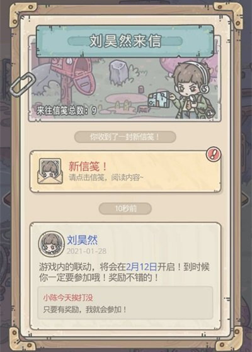The width and height of the screenshot is (252, 352).
Task: Click the highlighted 2月12日 date link
Action: click(141, 267)
